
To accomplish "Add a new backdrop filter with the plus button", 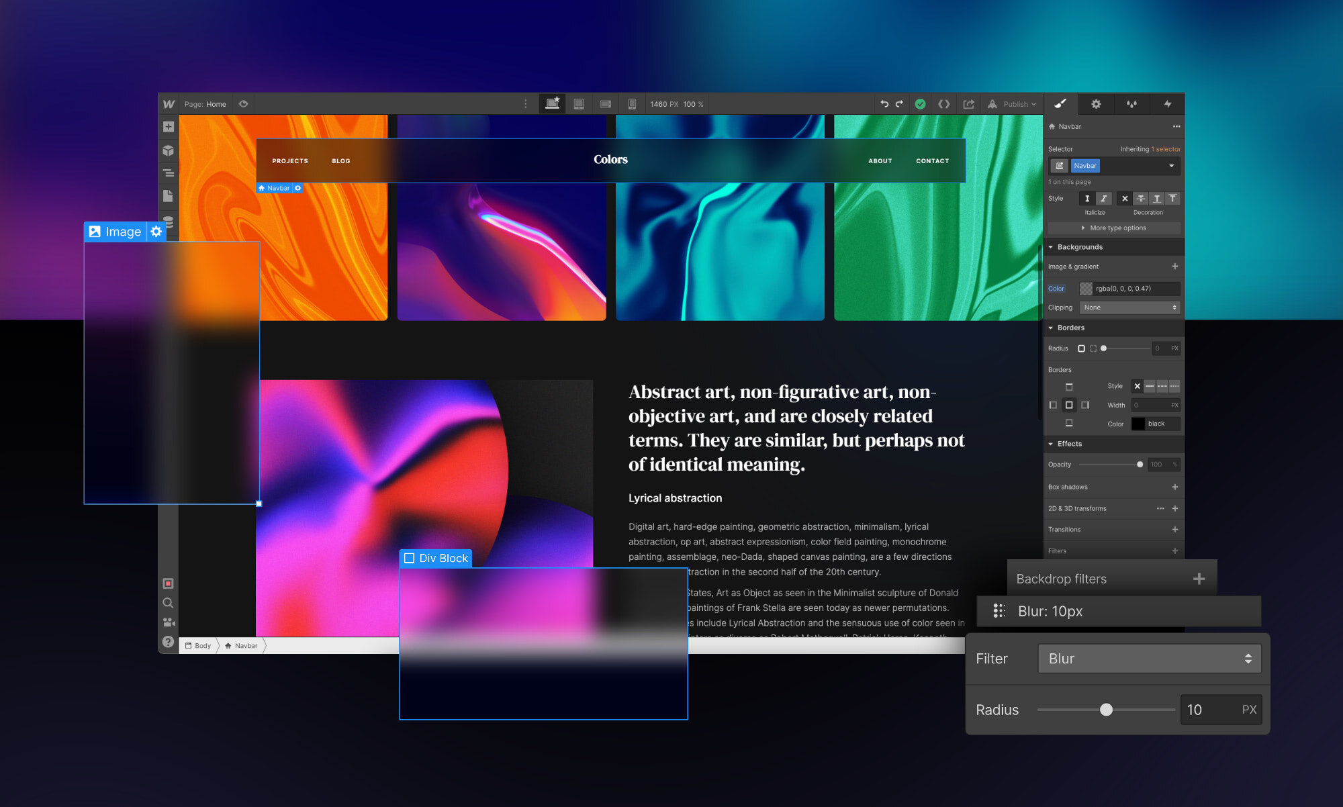I will pos(1199,578).
